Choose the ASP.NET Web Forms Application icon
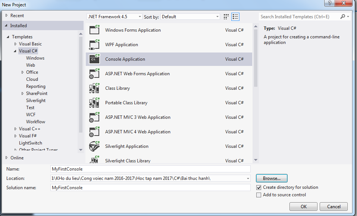 [x=94, y=74]
